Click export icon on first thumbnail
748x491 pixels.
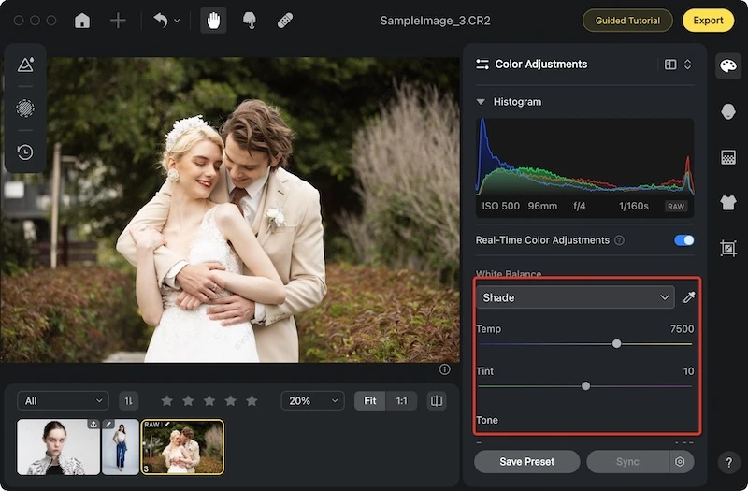coord(93,425)
